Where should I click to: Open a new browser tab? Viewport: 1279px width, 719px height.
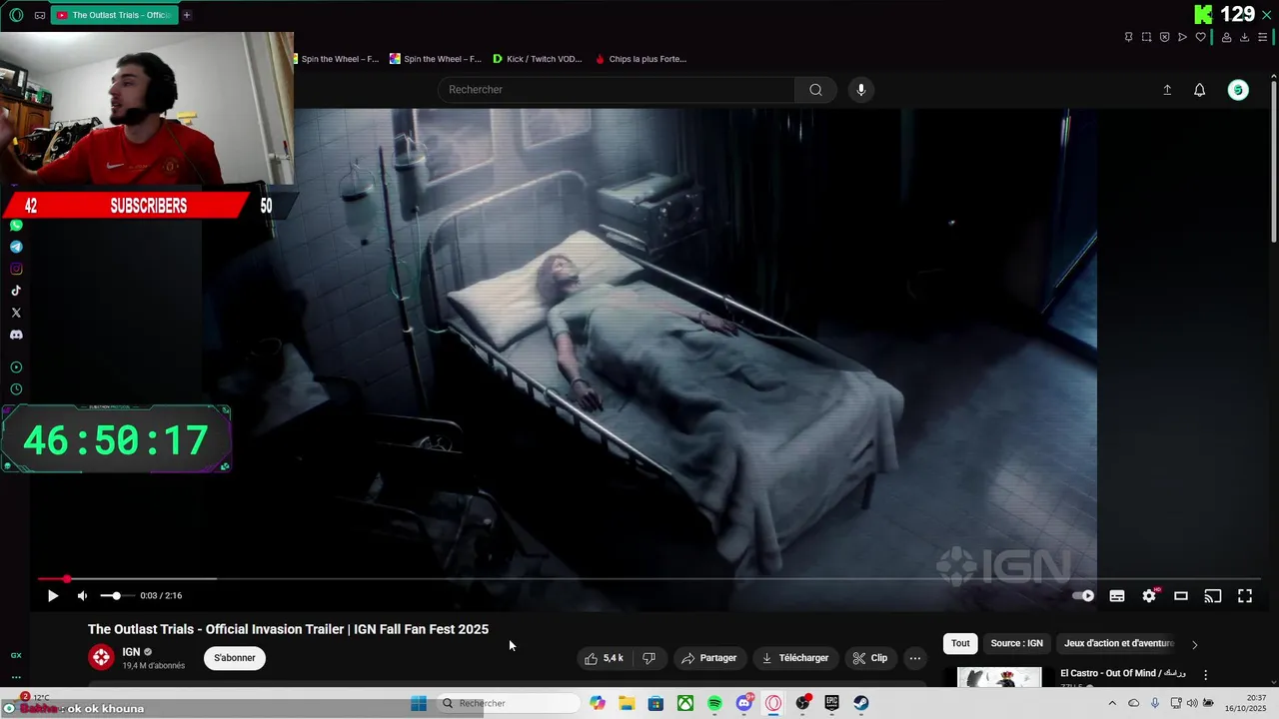click(187, 15)
